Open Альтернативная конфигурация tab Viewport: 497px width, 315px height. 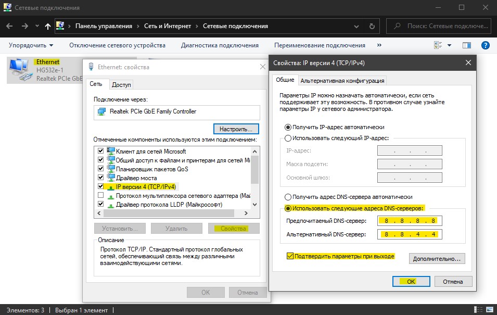pyautogui.click(x=342, y=80)
